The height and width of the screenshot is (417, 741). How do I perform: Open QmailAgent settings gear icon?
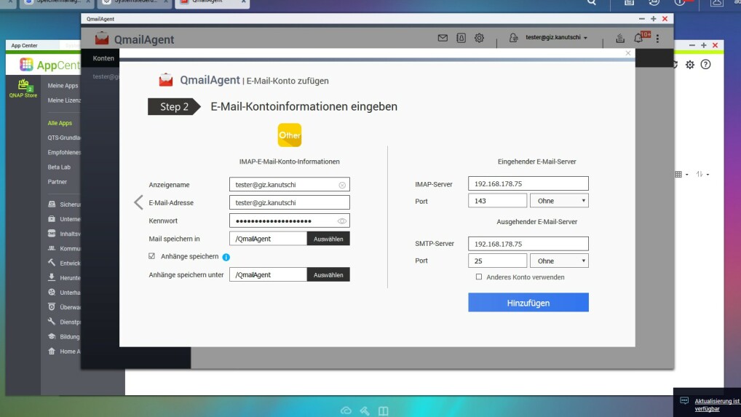[x=479, y=38]
